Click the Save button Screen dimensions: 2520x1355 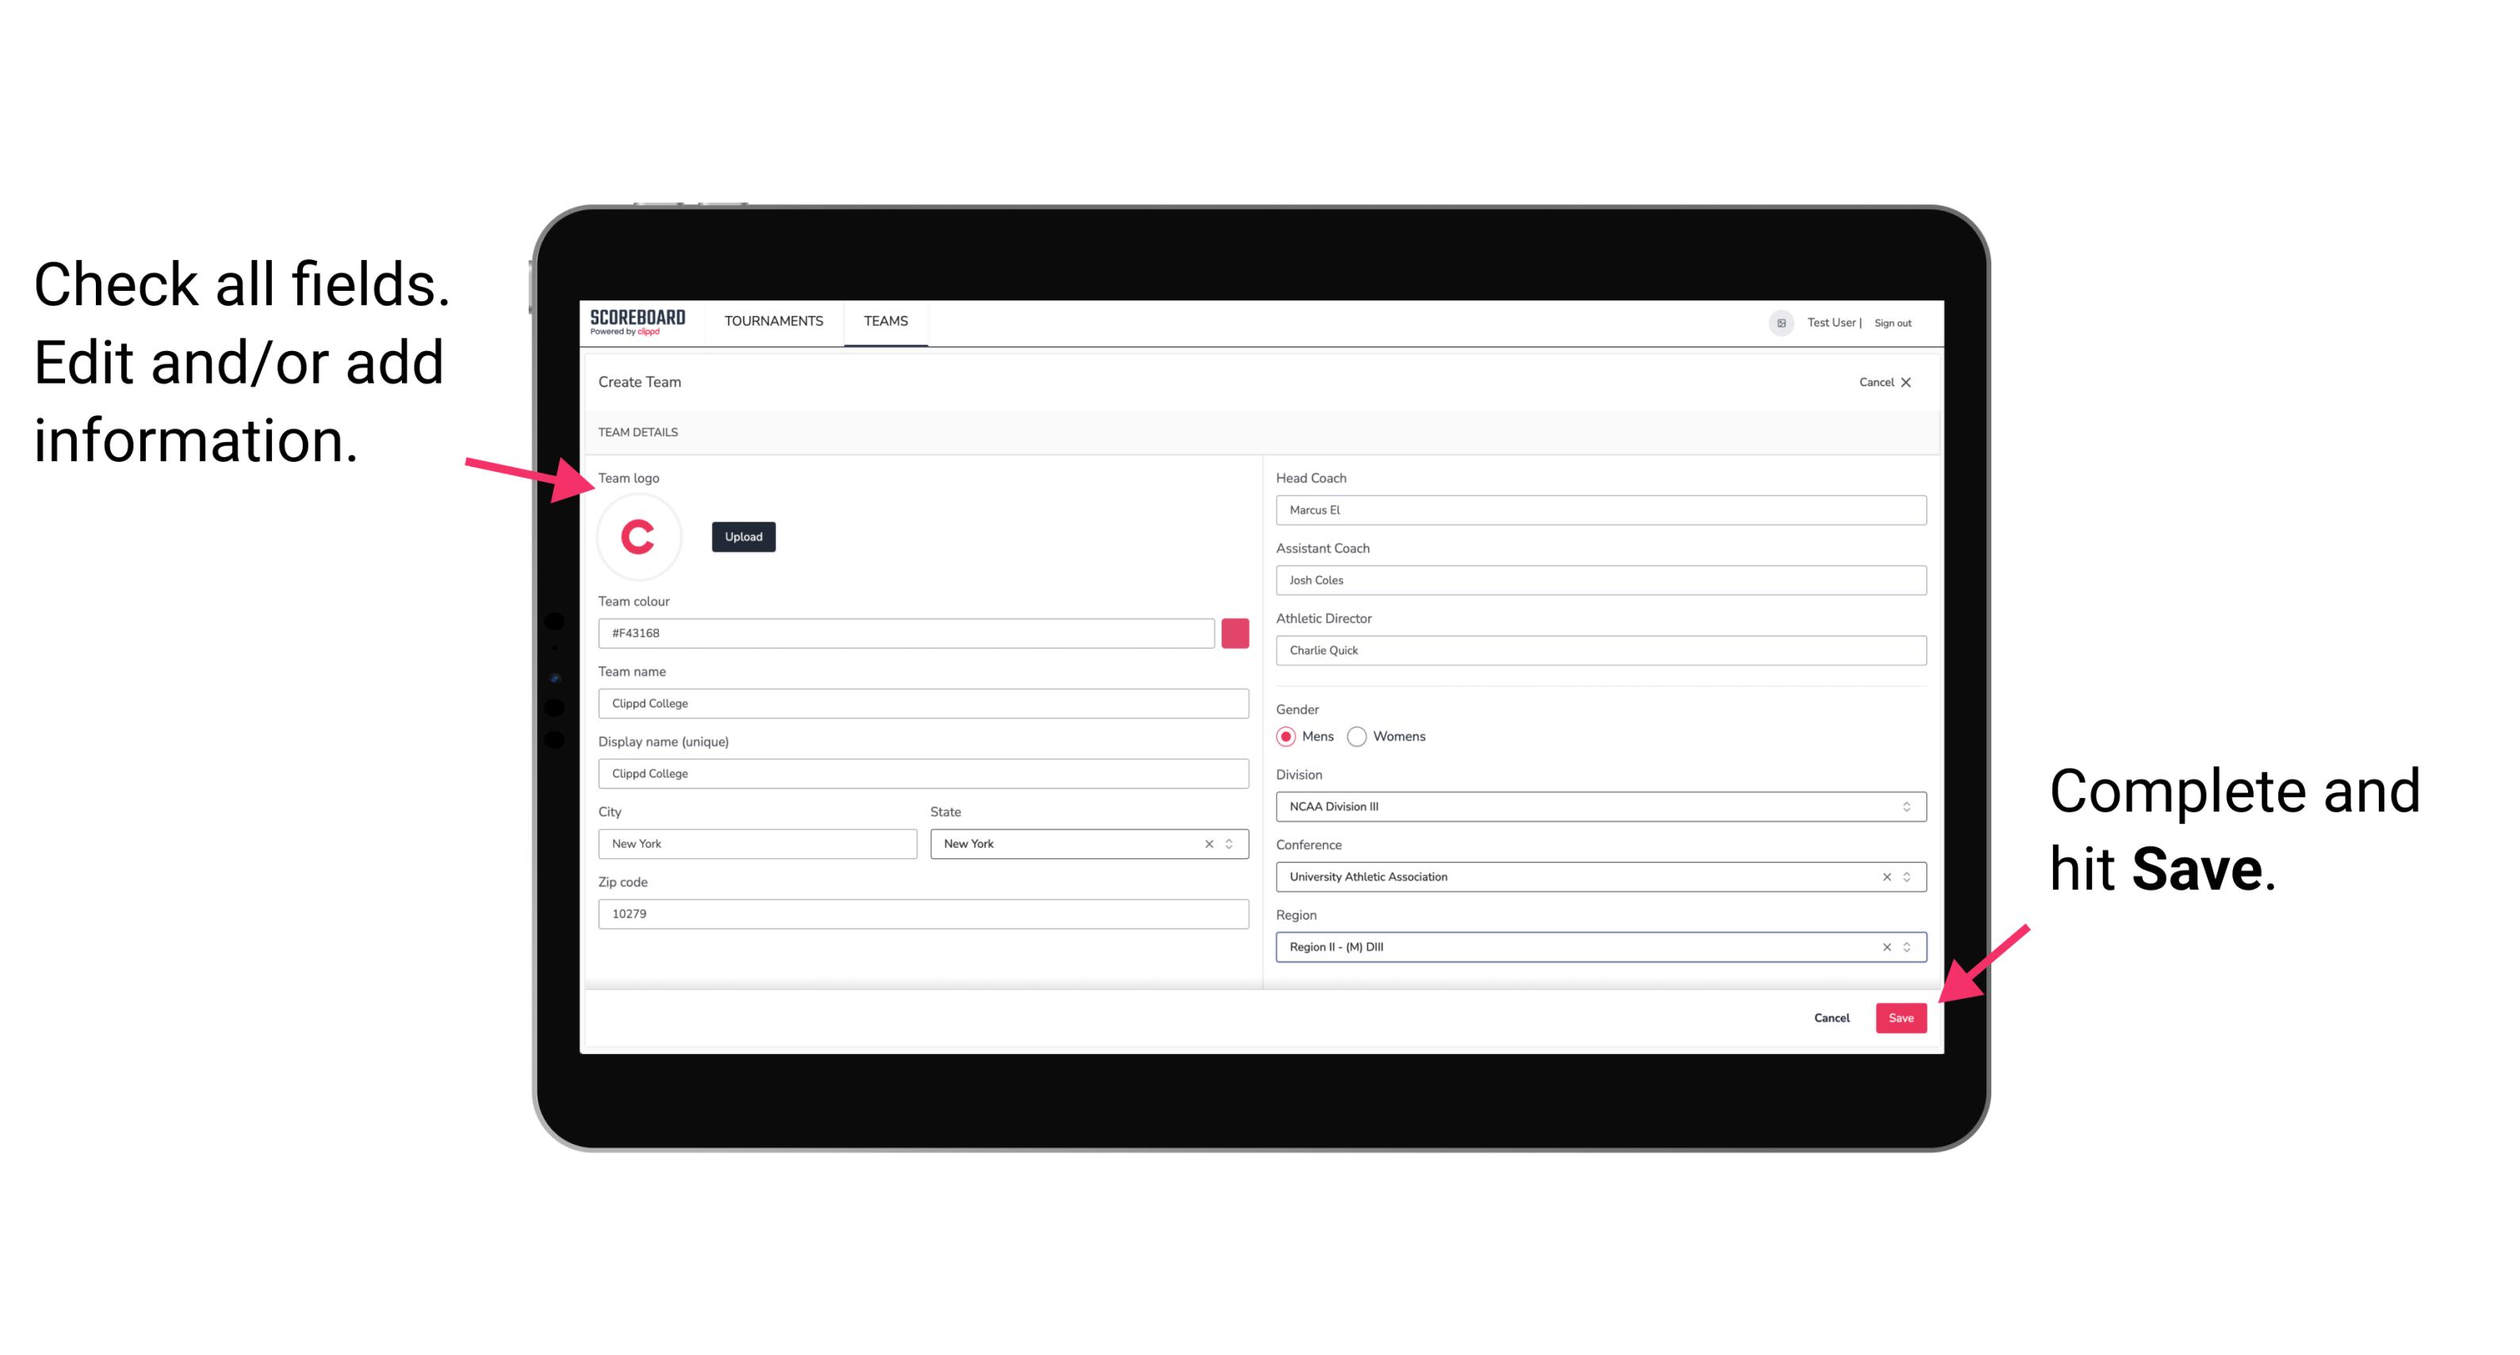1902,1016
